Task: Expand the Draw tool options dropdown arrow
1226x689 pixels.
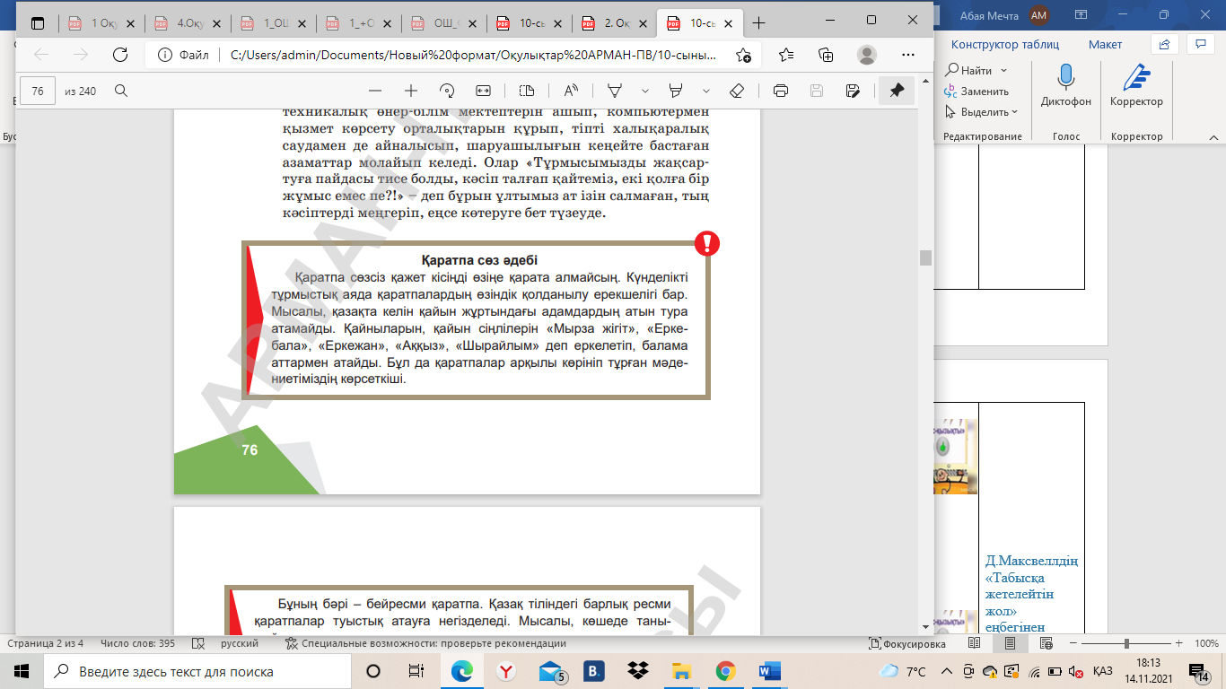Action: coord(645,91)
